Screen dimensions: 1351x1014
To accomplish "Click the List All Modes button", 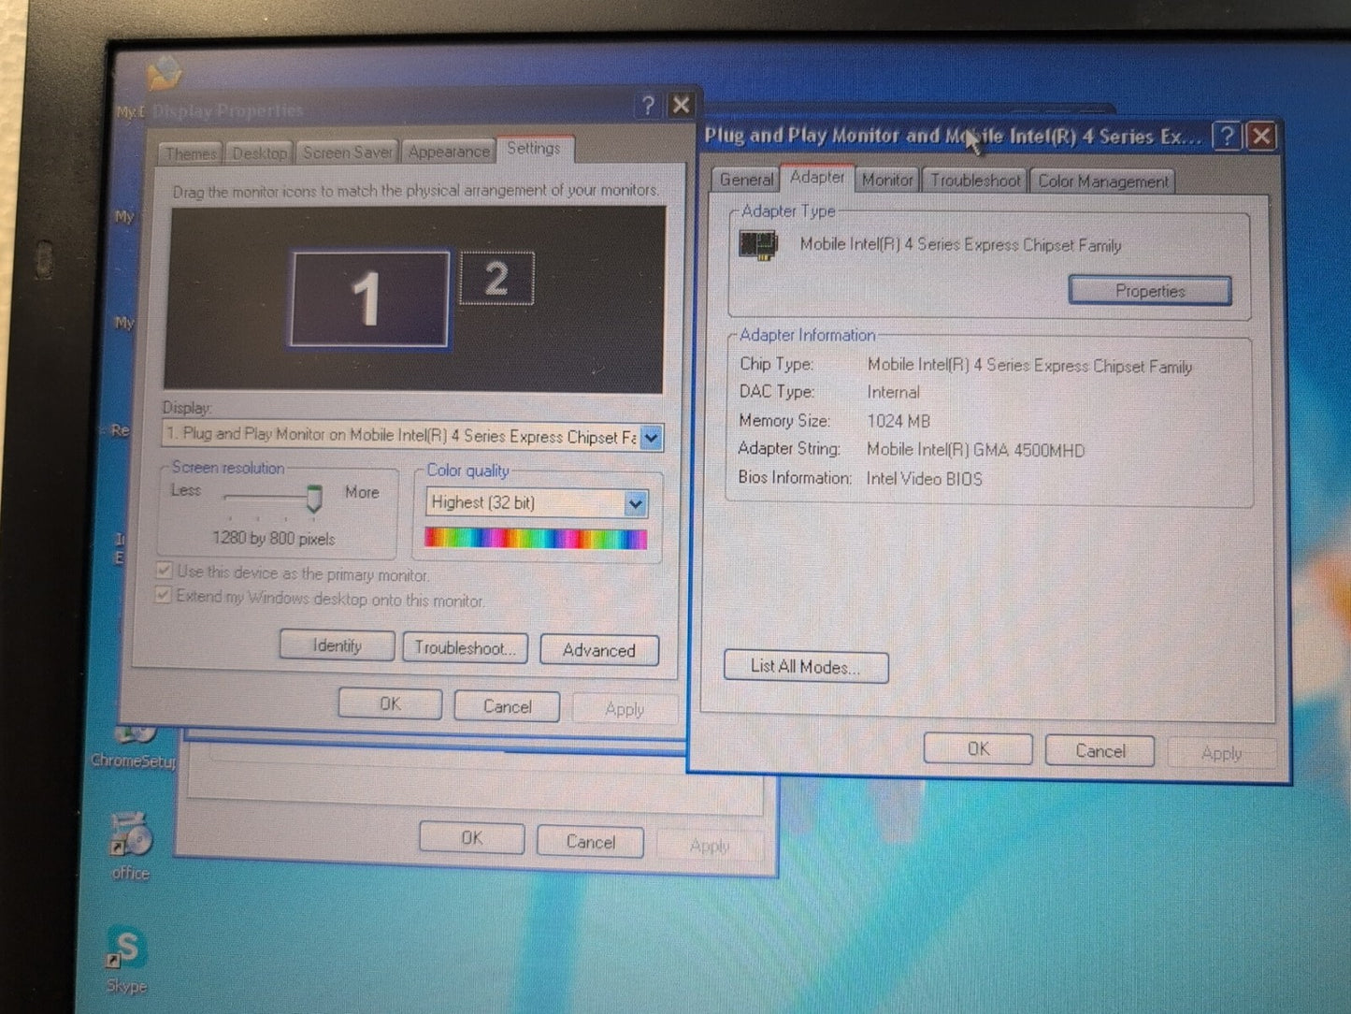I will point(806,667).
